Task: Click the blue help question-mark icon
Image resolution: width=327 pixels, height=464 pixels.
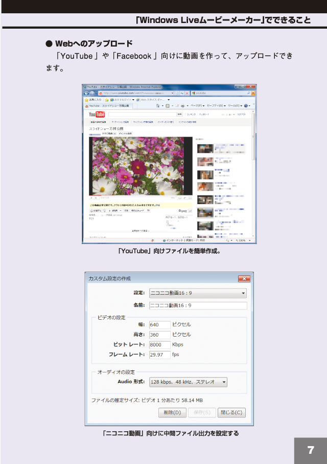Action: (246, 106)
